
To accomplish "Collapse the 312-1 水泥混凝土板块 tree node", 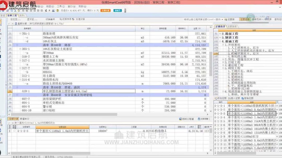I will point(20,60).
